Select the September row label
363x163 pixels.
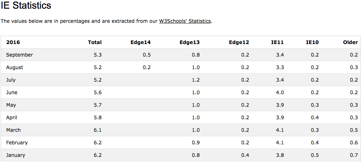[19, 55]
